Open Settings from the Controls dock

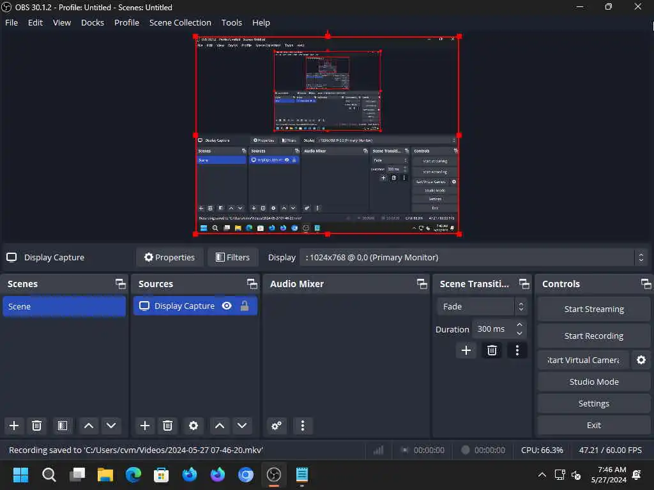594,403
